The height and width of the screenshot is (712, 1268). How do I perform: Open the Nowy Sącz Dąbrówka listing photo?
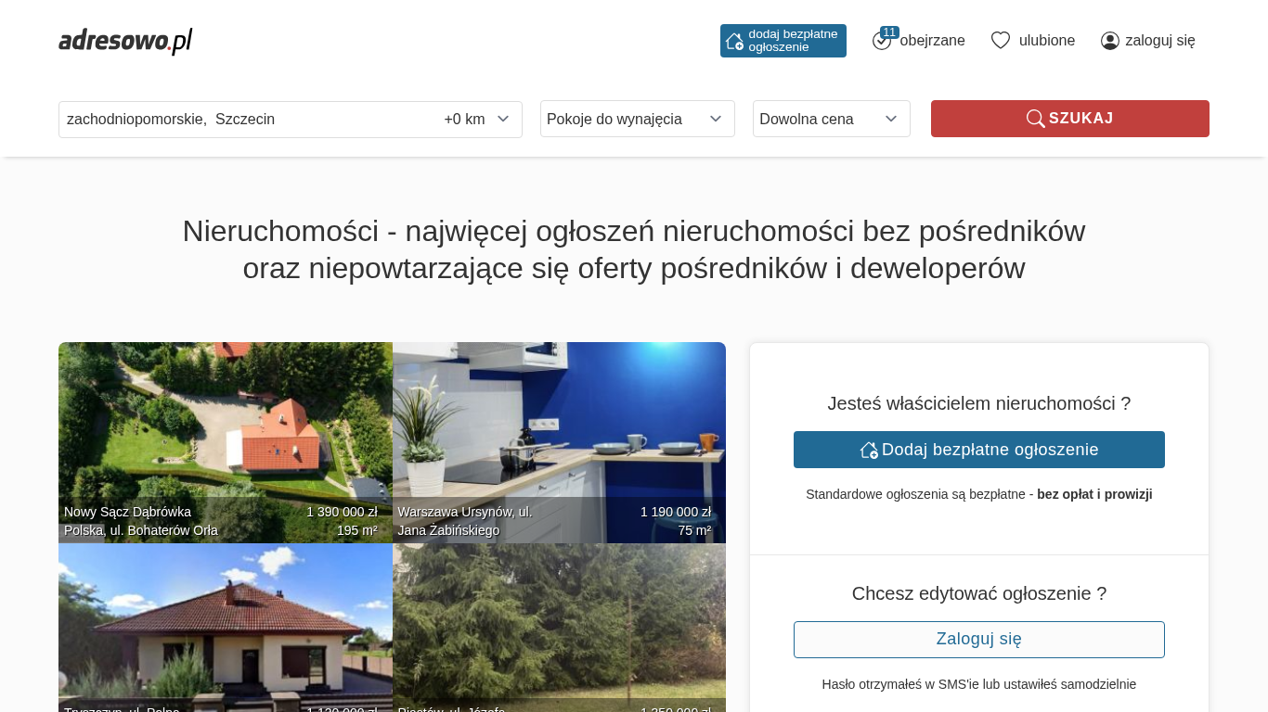(x=226, y=442)
